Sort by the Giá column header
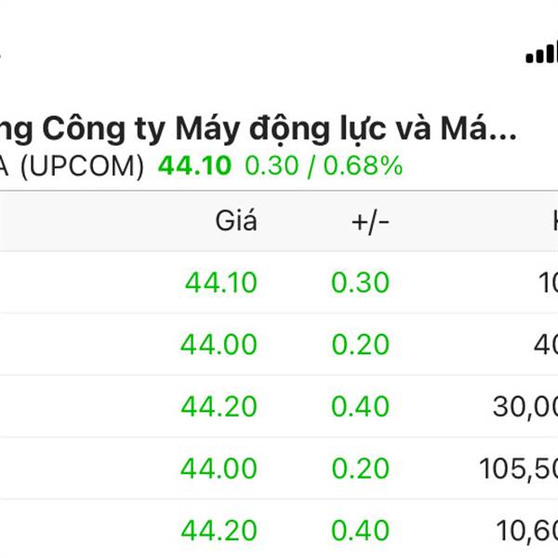 [x=236, y=221]
